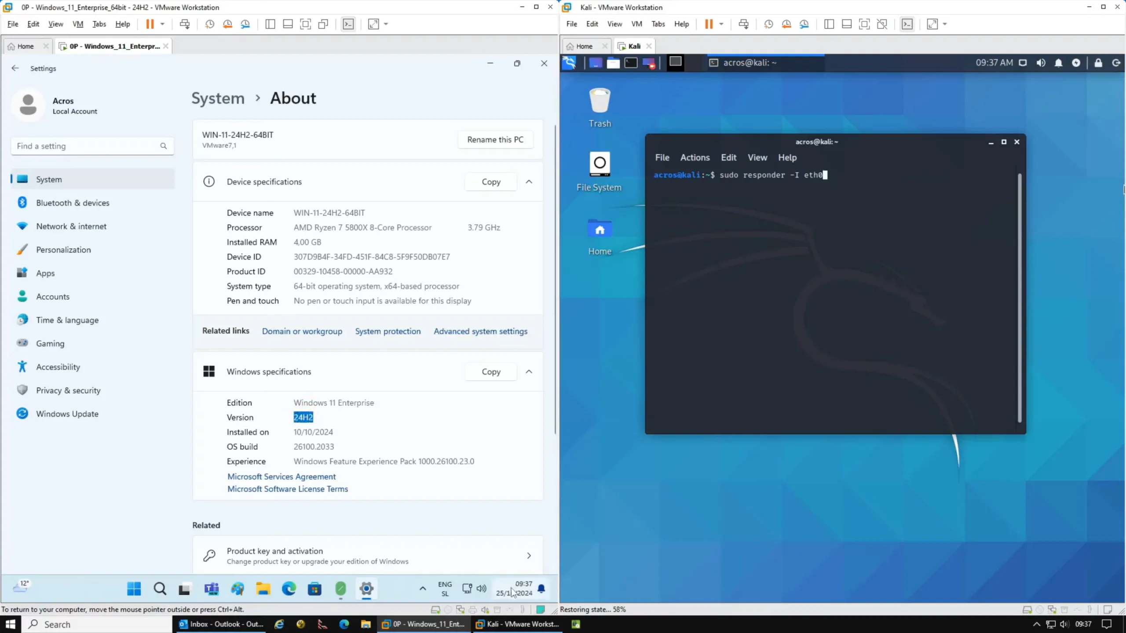Click Windows 11 taskbar search magnifier
Viewport: 1126px width, 633px height.
click(x=160, y=589)
